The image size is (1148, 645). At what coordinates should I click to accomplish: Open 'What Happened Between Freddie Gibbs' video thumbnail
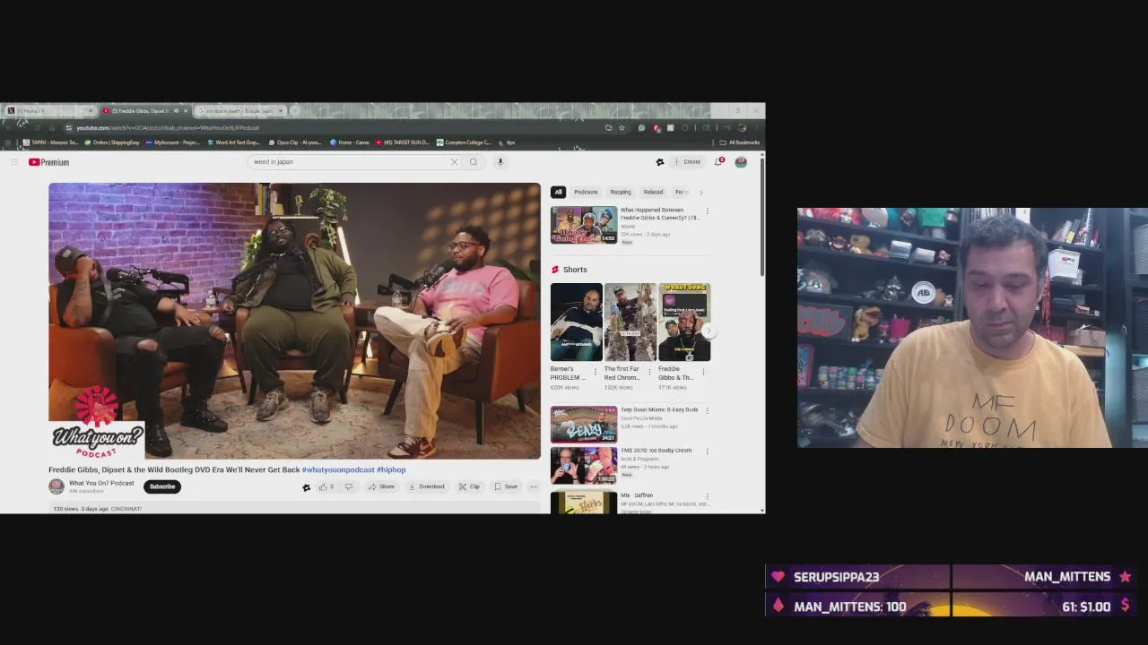(x=584, y=225)
